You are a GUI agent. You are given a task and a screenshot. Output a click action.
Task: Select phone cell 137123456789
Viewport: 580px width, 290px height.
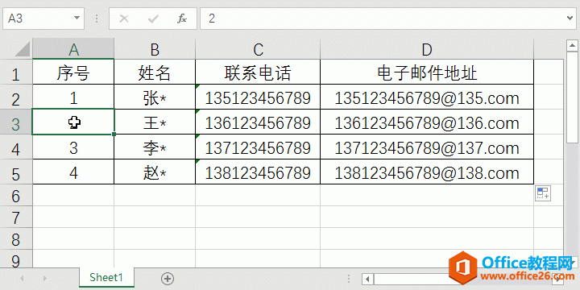[x=258, y=147]
